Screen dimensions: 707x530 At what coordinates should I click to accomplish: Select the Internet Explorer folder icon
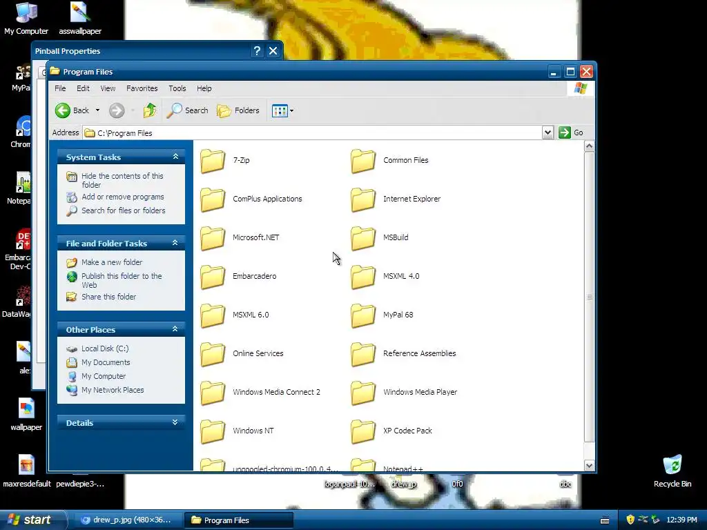363,199
